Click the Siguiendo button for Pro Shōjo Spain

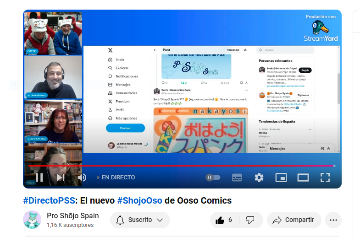[303, 95]
